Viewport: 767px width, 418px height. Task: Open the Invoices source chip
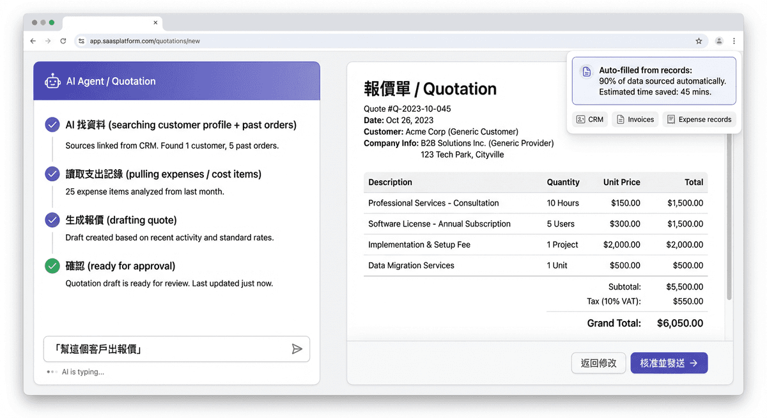[635, 119]
